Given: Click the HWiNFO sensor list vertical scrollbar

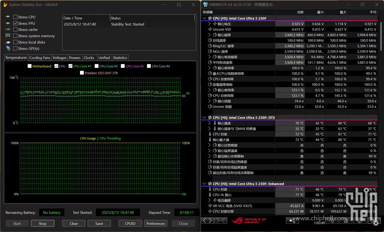Looking at the screenshot, I should tap(381, 36).
